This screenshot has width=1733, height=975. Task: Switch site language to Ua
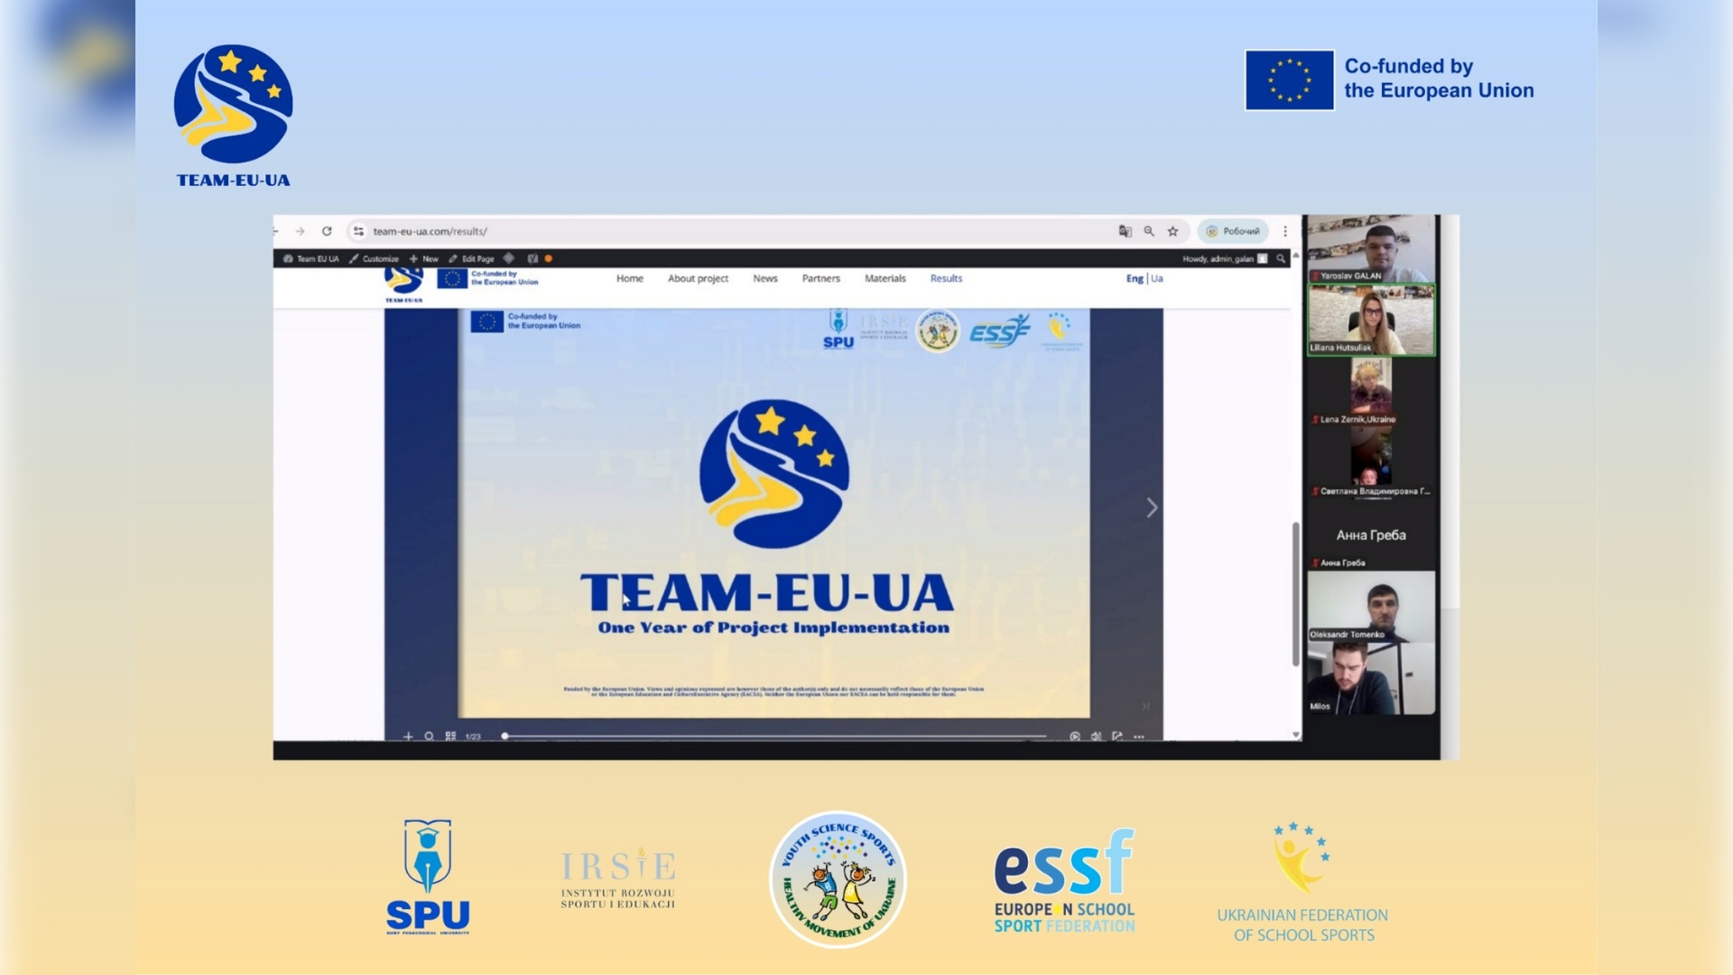(1157, 278)
